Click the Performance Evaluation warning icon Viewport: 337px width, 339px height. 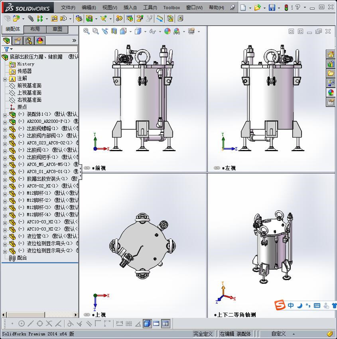pos(170,19)
